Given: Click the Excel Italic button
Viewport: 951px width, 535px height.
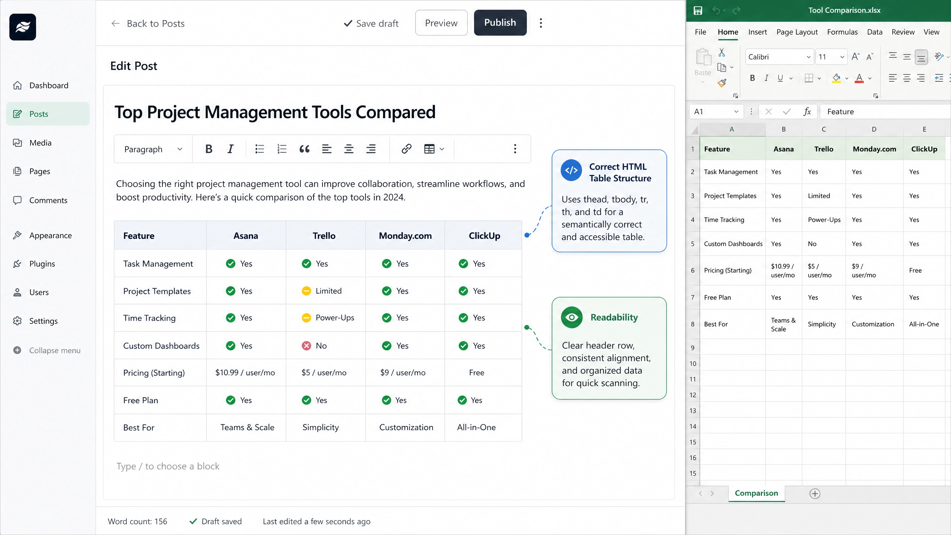Looking at the screenshot, I should [766, 78].
